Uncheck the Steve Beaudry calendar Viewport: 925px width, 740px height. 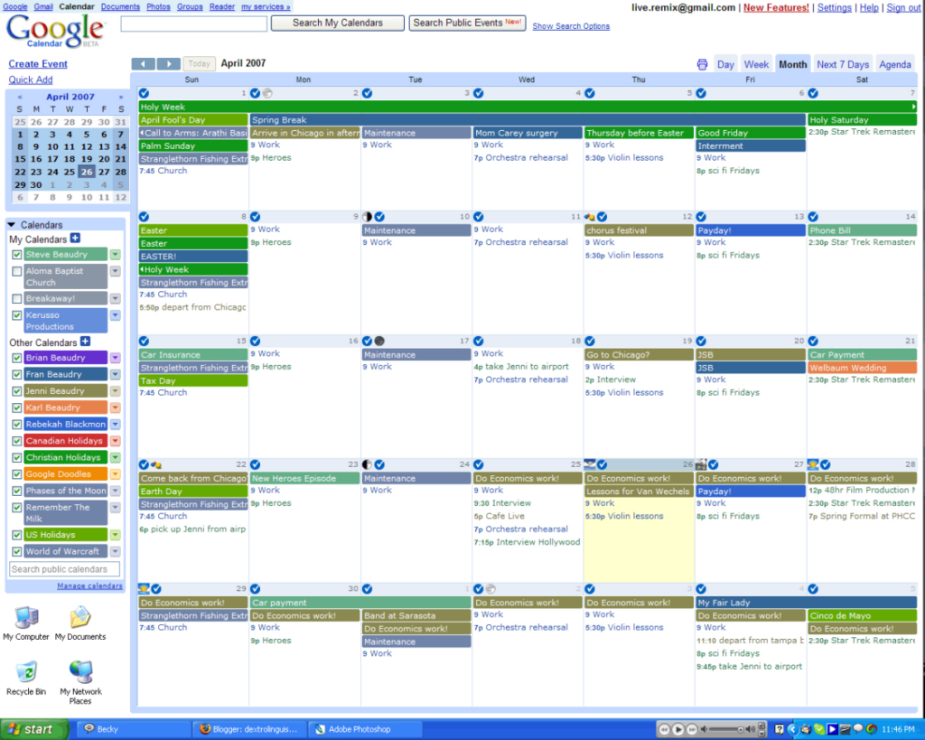click(16, 255)
